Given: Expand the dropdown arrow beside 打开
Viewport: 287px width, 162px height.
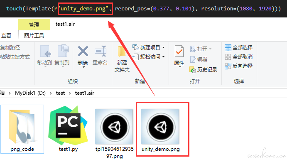Looking at the screenshot, I should pos(210,49).
